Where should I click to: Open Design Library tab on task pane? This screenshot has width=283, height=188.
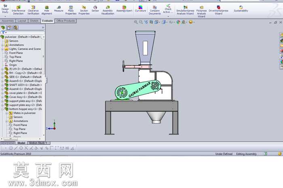coord(281,40)
